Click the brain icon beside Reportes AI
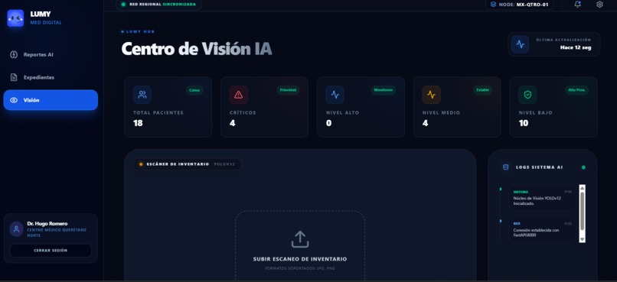This screenshot has height=282, width=617. coord(13,54)
